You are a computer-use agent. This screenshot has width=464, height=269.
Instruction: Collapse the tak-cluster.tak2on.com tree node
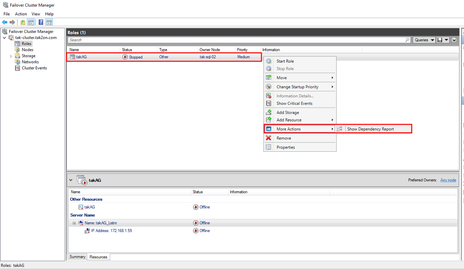coord(4,38)
